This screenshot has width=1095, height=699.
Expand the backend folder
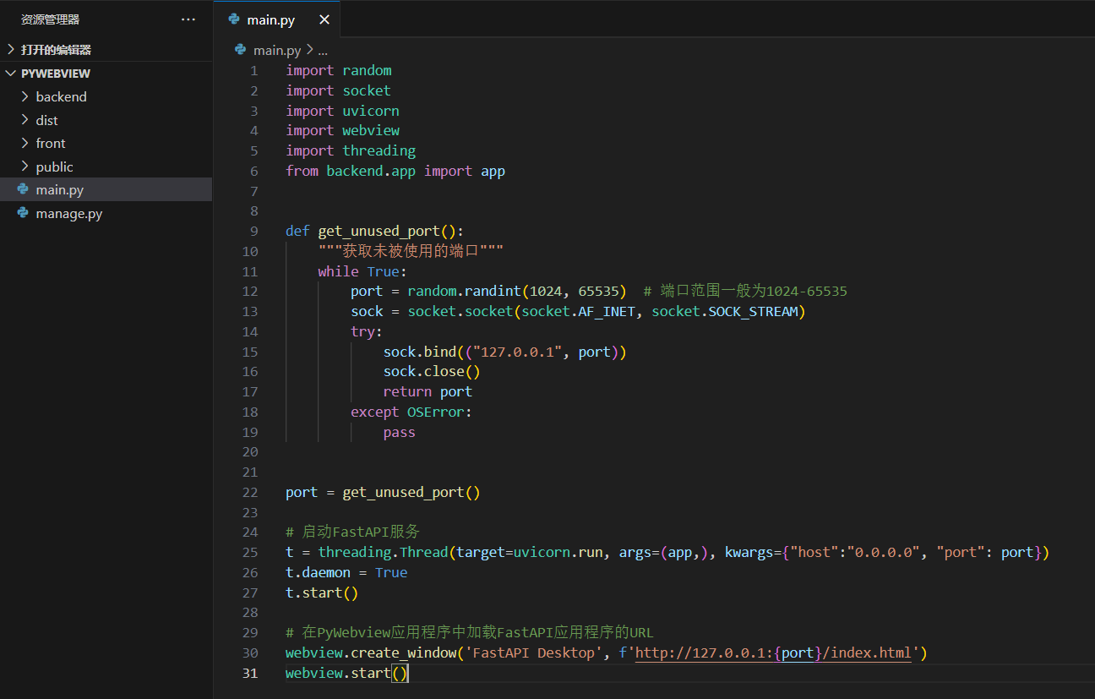(x=106, y=96)
